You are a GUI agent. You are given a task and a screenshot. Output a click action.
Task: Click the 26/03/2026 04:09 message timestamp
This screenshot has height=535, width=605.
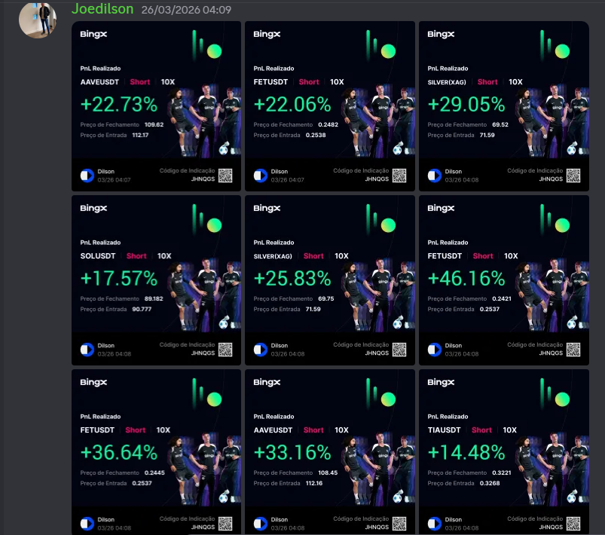click(x=186, y=10)
